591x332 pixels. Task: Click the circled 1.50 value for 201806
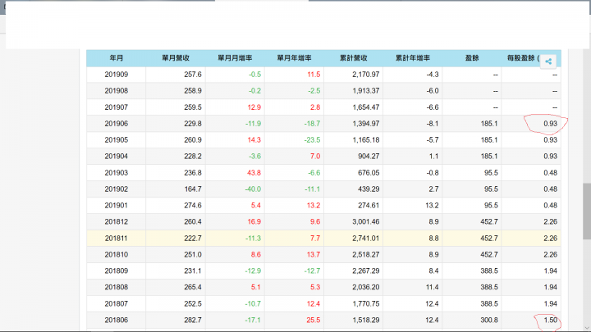click(550, 320)
